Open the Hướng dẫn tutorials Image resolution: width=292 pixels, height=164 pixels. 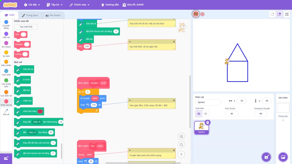(x=110, y=5)
